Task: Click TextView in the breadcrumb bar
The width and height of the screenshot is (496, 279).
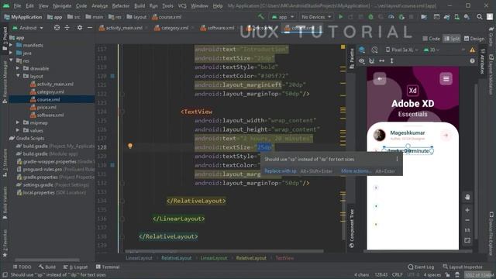Action: [284, 258]
